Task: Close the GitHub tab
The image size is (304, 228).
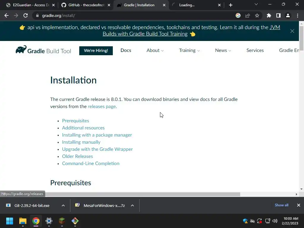Action: [x=109, y=5]
